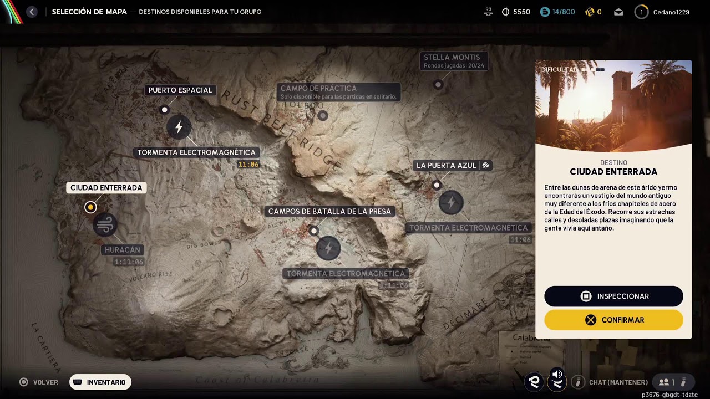Open the level 1 player profile ring
Viewport: 710px width, 399px height.
pyautogui.click(x=641, y=12)
